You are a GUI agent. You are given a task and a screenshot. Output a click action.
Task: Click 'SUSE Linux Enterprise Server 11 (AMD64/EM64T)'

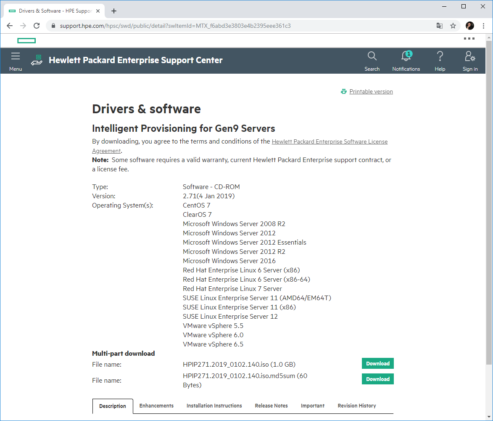(257, 298)
